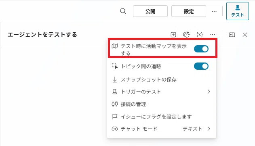Select 接続の管理 menu item
The image size is (255, 146).
(162, 104)
